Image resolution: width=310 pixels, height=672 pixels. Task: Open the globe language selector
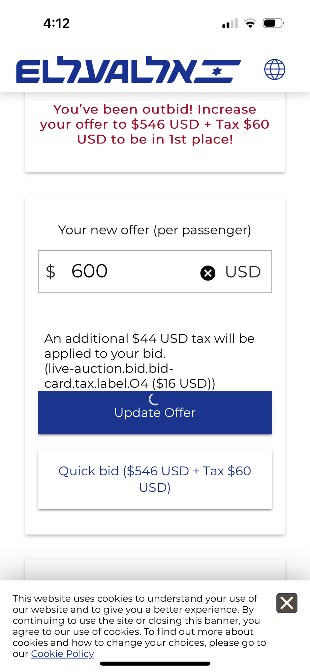pyautogui.click(x=275, y=69)
